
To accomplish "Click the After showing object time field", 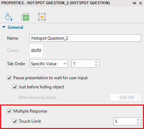I will click(126, 97).
